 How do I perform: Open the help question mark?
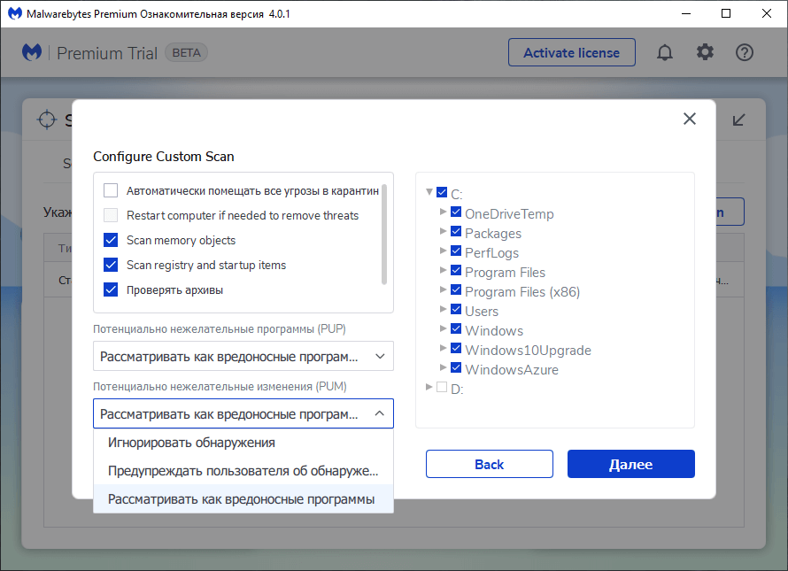point(744,52)
